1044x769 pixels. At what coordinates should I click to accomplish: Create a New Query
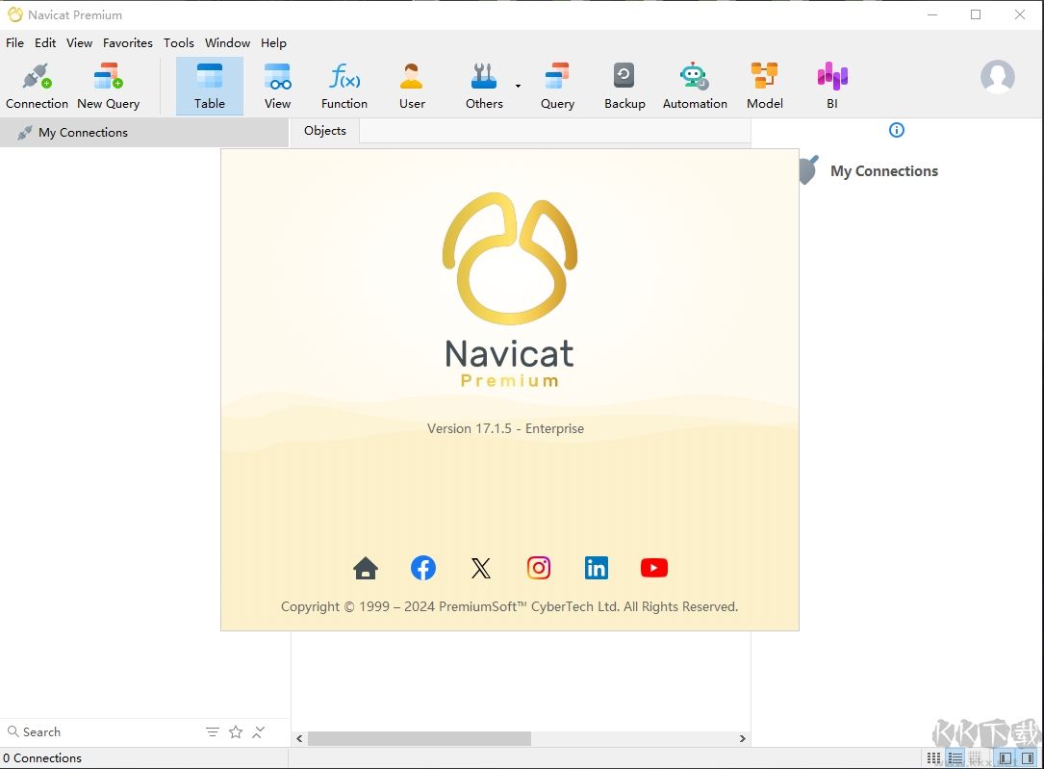point(107,84)
